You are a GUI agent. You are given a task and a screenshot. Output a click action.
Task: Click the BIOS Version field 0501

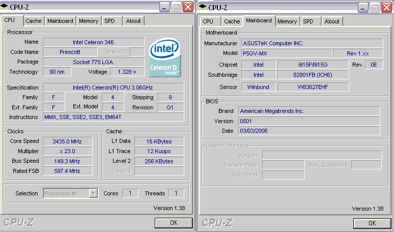point(309,121)
